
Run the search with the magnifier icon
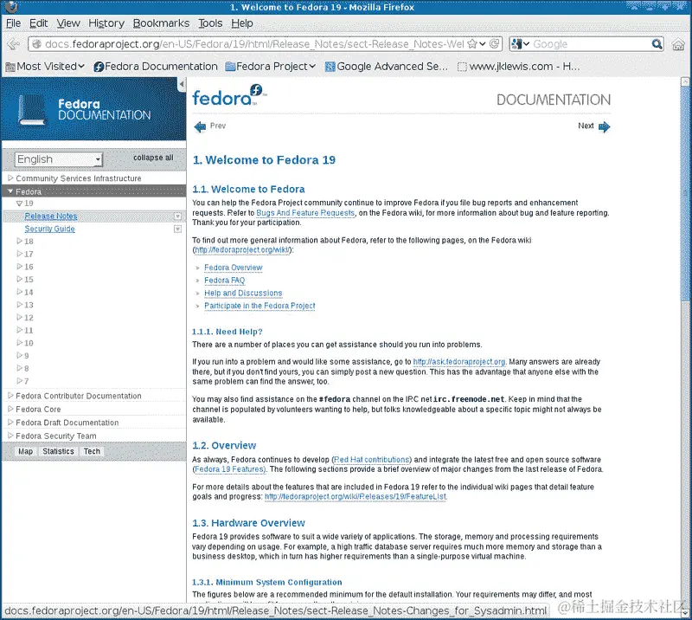tap(657, 44)
